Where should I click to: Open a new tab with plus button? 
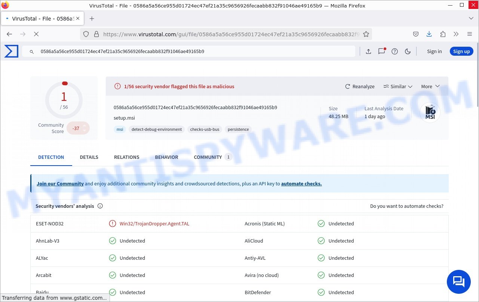click(92, 18)
